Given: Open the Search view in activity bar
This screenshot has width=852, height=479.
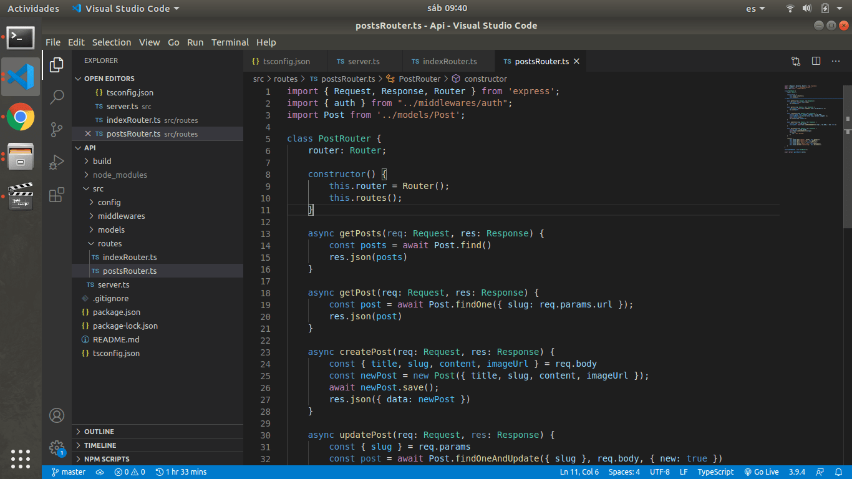Looking at the screenshot, I should click(57, 97).
